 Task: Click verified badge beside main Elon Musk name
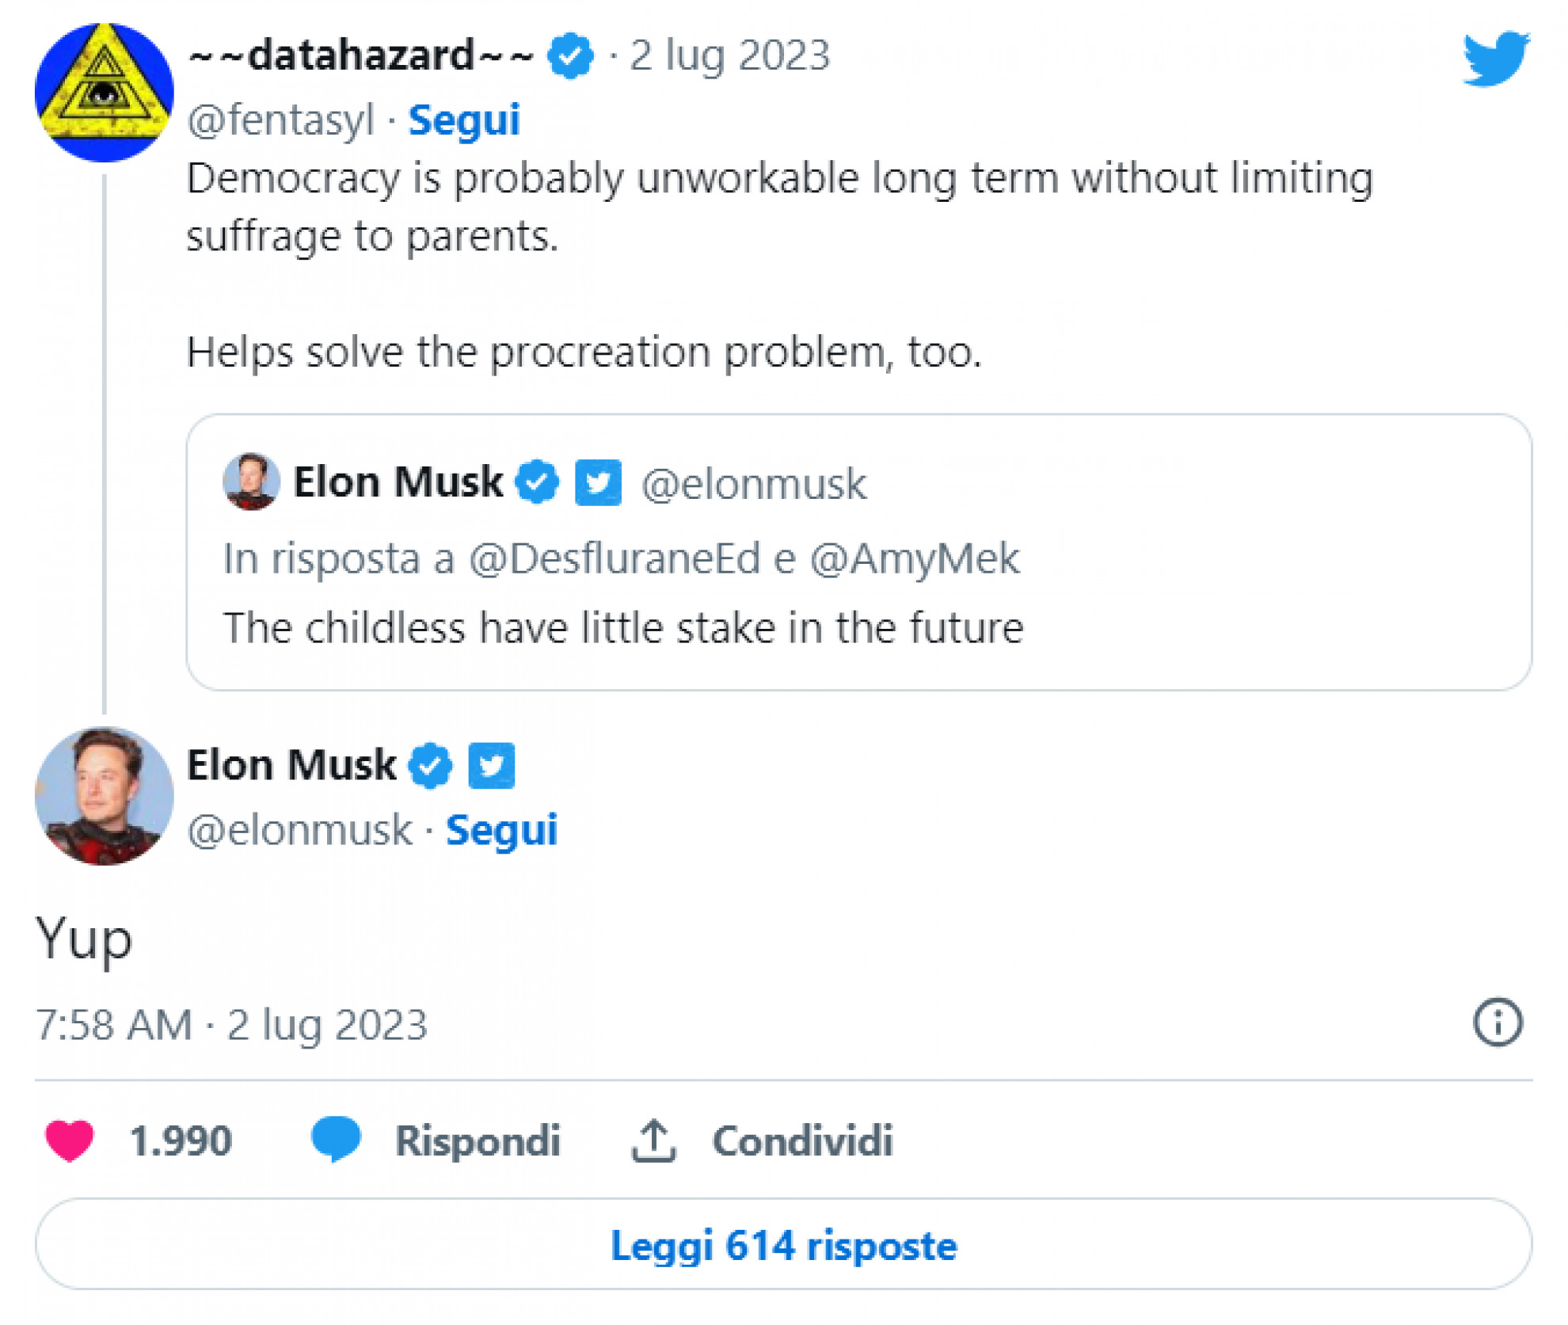430,765
